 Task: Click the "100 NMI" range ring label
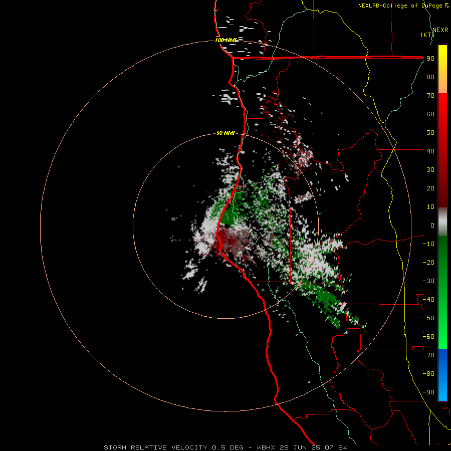[x=225, y=40]
